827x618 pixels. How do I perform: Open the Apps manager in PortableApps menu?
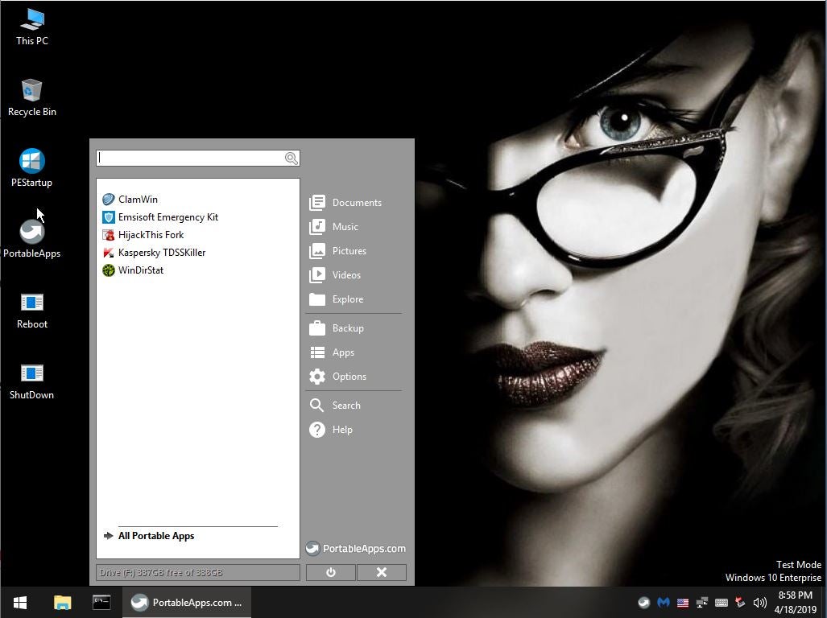coord(343,352)
